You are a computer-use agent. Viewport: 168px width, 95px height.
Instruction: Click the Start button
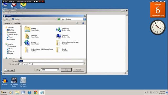pyautogui.click(x=4, y=92)
